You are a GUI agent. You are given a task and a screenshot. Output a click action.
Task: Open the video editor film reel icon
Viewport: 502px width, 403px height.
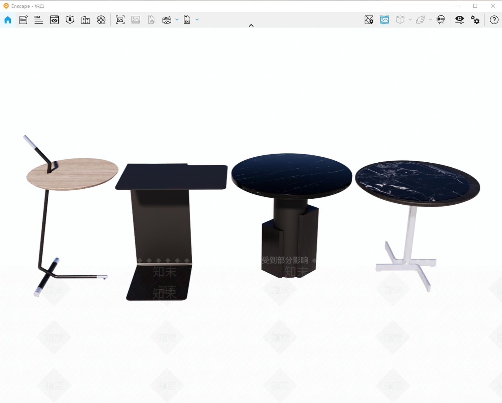click(101, 20)
